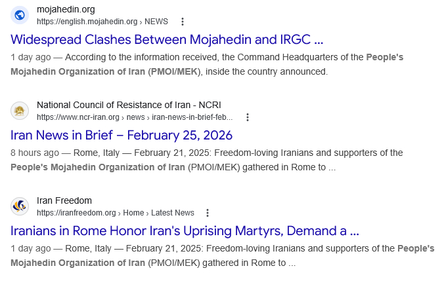Open 'Iranians in Rome Honor Iran's Uprising Martyrs'
The image size is (444, 281).
point(185,231)
